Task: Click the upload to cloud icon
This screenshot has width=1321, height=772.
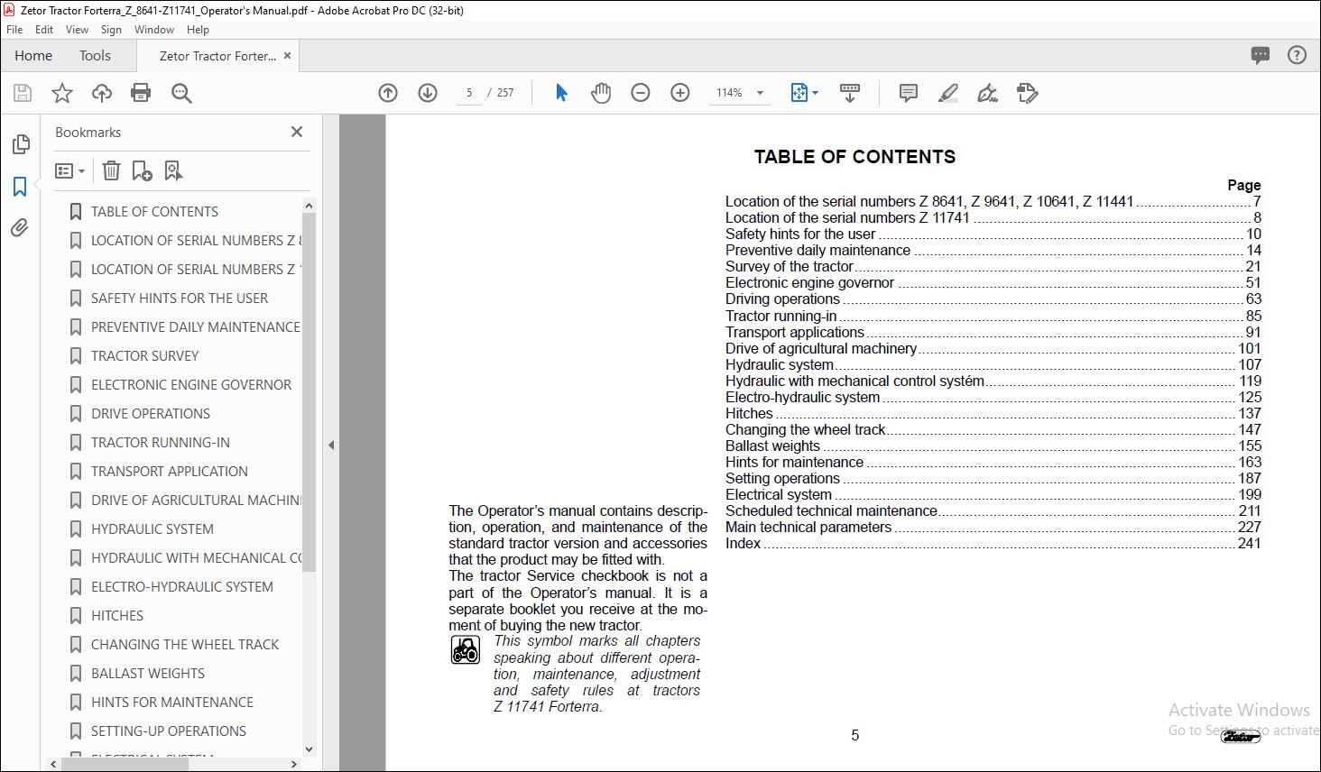Action: pos(102,93)
